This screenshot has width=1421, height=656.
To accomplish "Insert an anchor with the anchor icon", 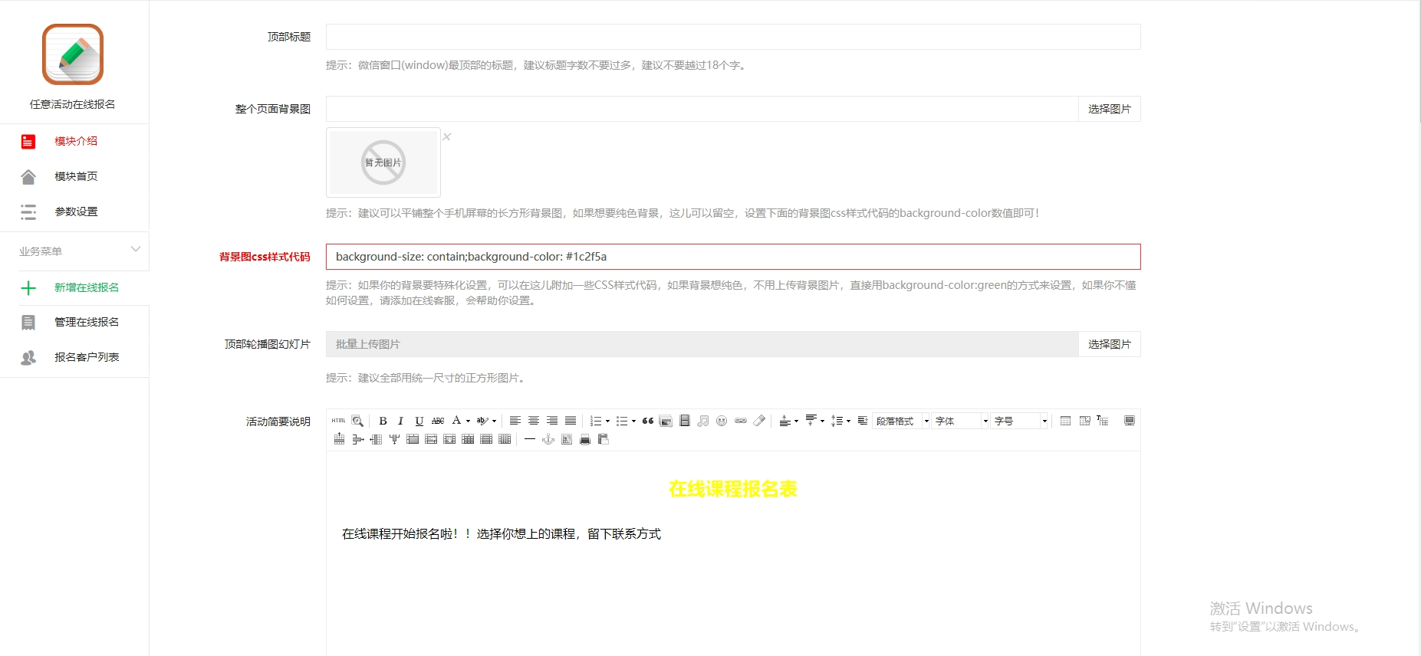I will [x=548, y=439].
